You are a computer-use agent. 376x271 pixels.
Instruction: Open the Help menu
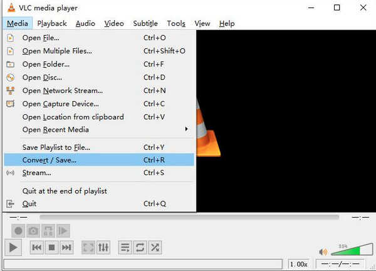coord(227,23)
